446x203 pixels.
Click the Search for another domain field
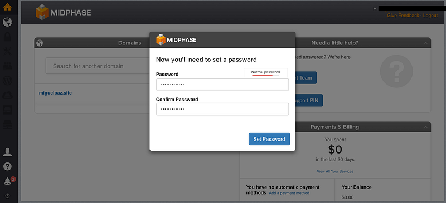[x=96, y=66]
